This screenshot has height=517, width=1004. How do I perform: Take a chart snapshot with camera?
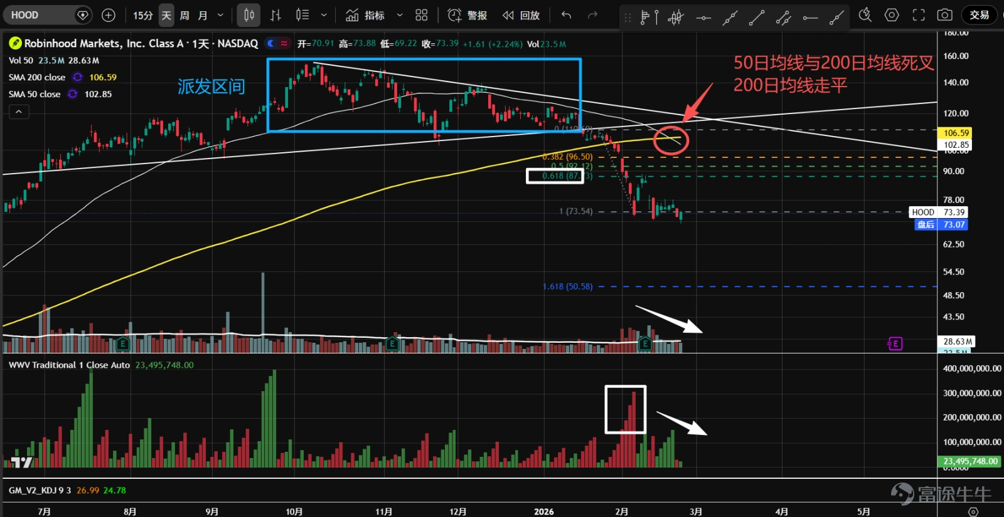[x=945, y=15]
